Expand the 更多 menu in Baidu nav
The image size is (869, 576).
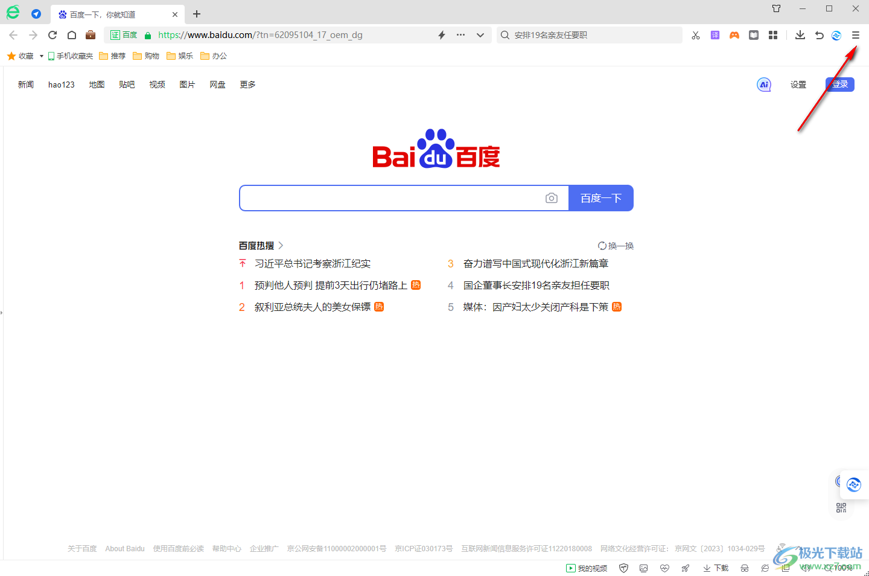[x=247, y=85]
